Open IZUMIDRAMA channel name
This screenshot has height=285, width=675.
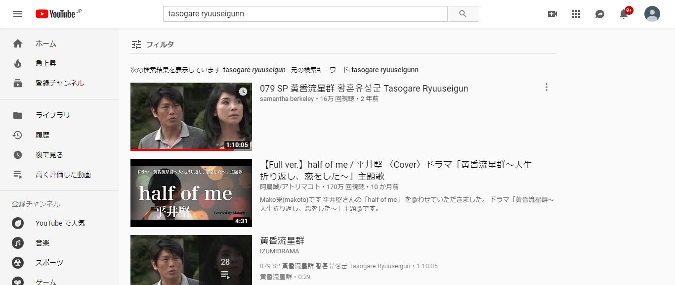(279, 251)
